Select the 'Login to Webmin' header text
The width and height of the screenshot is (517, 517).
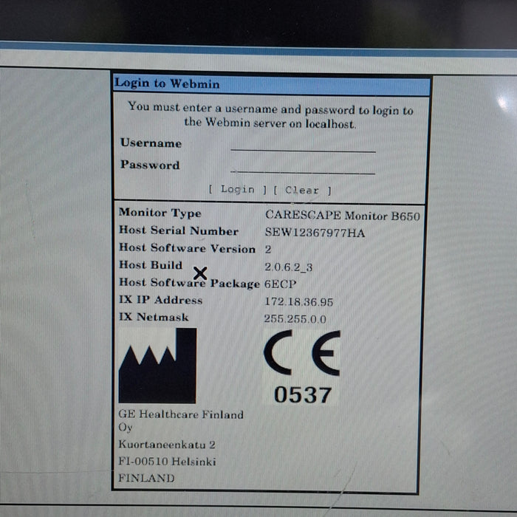(x=167, y=83)
